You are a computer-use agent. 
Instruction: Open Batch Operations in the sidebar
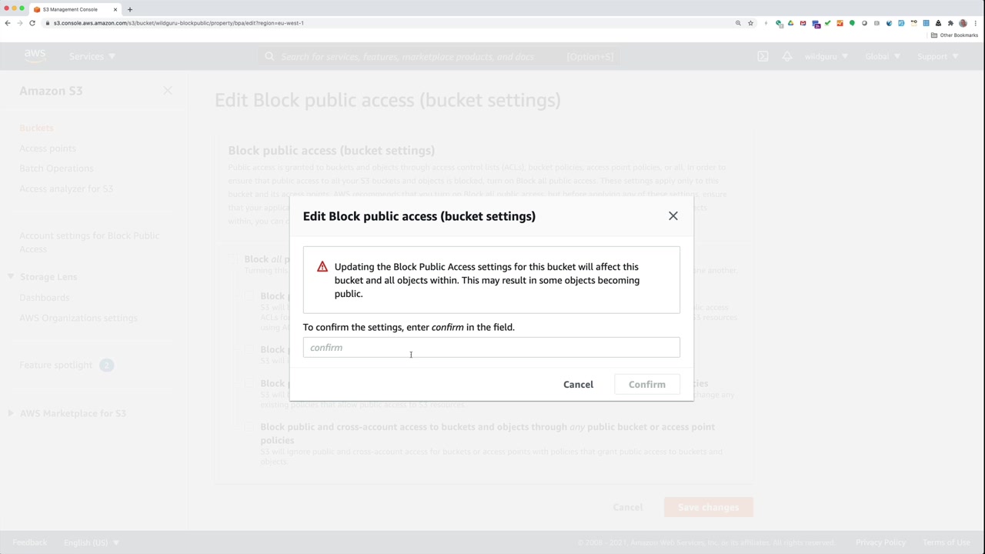click(56, 168)
